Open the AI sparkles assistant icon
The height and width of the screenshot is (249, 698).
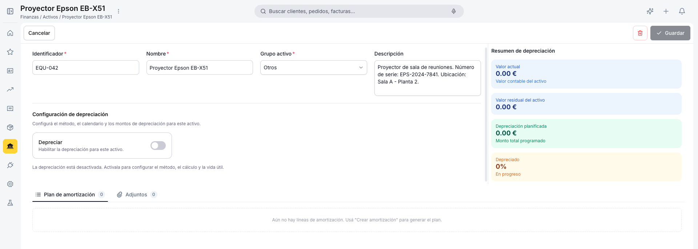click(650, 11)
